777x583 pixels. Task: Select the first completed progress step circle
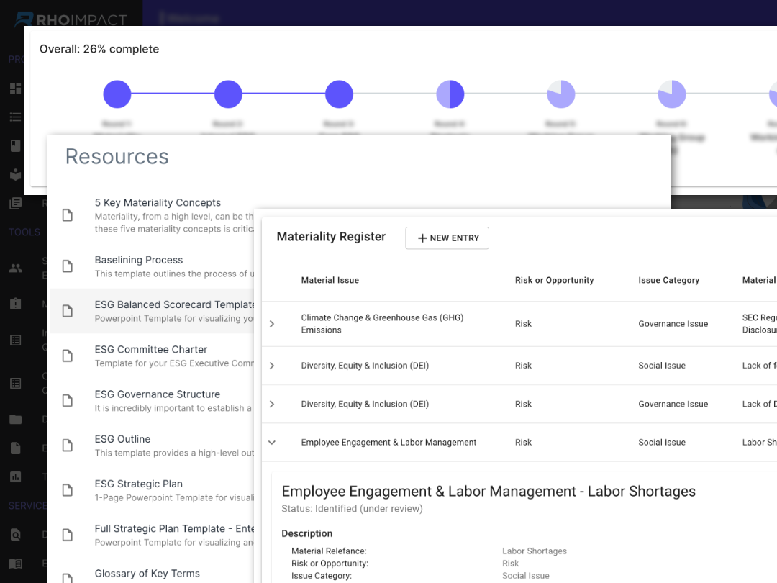pyautogui.click(x=117, y=94)
